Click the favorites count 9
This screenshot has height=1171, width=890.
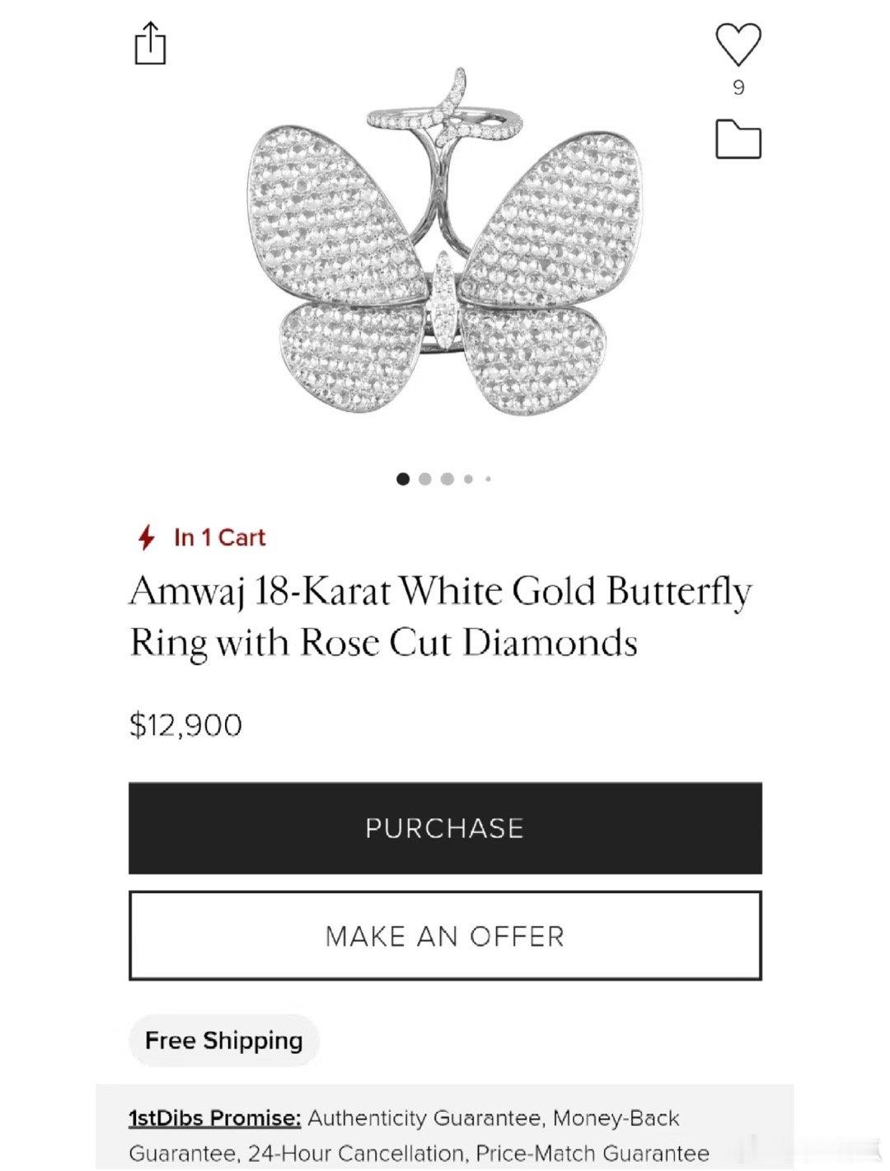[738, 87]
